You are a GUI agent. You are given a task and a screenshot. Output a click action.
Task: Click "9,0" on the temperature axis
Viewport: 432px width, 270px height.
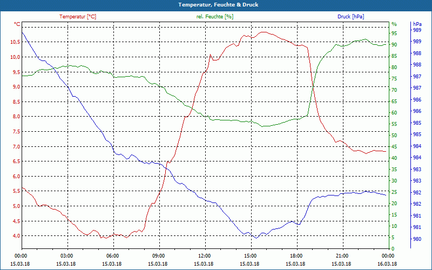click(17, 87)
